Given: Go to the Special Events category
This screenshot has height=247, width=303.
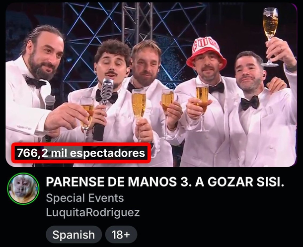Looking at the screenshot, I should point(85,198).
